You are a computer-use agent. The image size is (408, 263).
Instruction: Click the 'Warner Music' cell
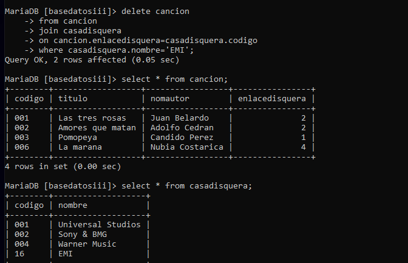point(87,244)
